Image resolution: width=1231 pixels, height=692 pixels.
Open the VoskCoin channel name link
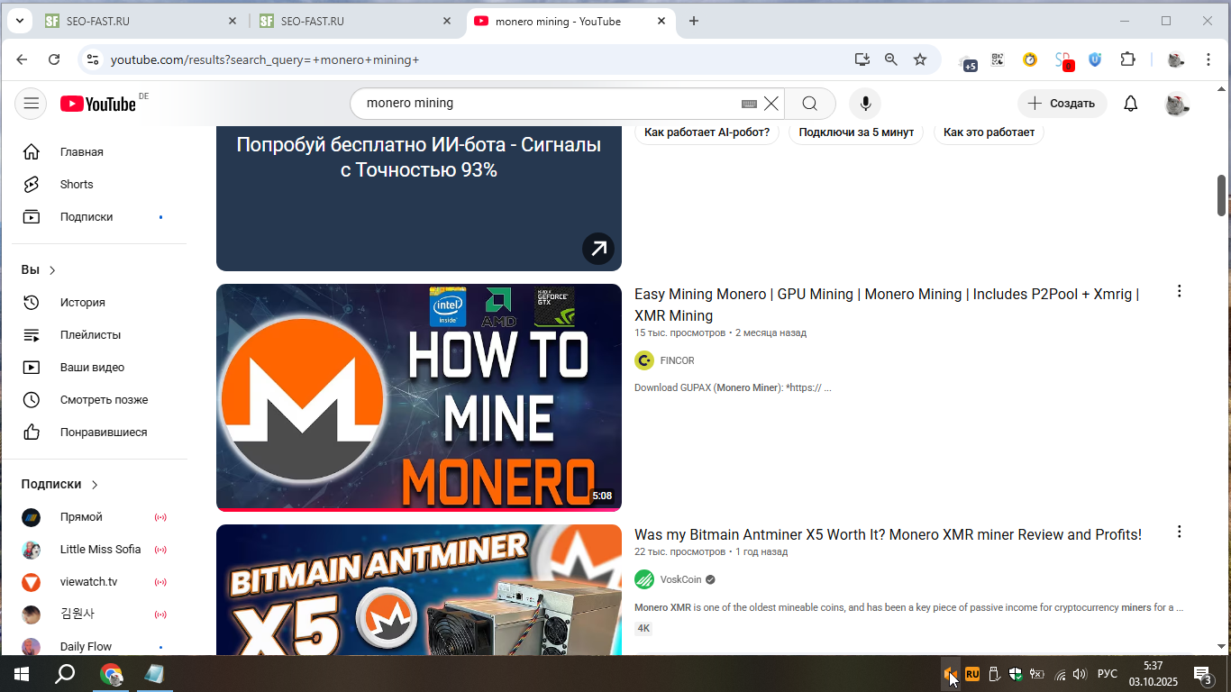tap(680, 579)
